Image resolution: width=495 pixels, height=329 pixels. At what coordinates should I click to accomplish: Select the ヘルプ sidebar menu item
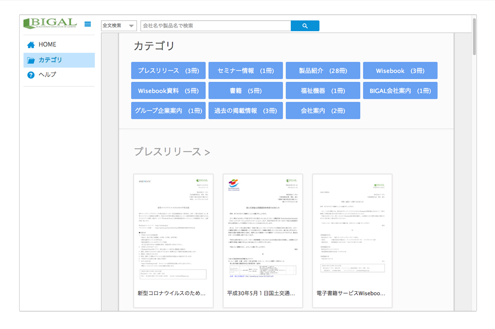click(47, 75)
